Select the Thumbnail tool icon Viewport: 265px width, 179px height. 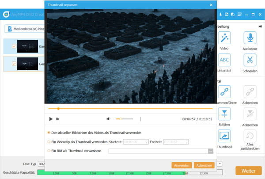click(x=224, y=136)
